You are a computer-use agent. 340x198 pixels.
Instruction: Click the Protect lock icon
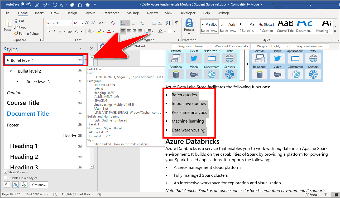189,23
